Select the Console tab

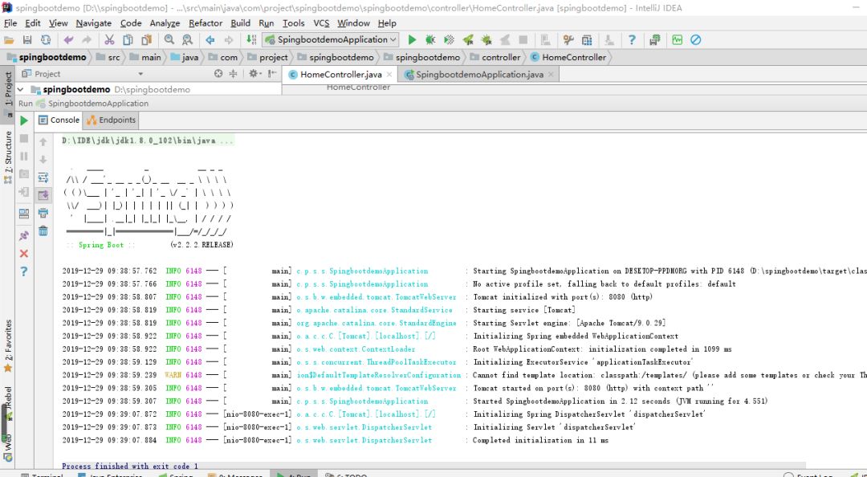(x=59, y=120)
